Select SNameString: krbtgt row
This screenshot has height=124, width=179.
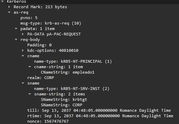(x=64, y=99)
